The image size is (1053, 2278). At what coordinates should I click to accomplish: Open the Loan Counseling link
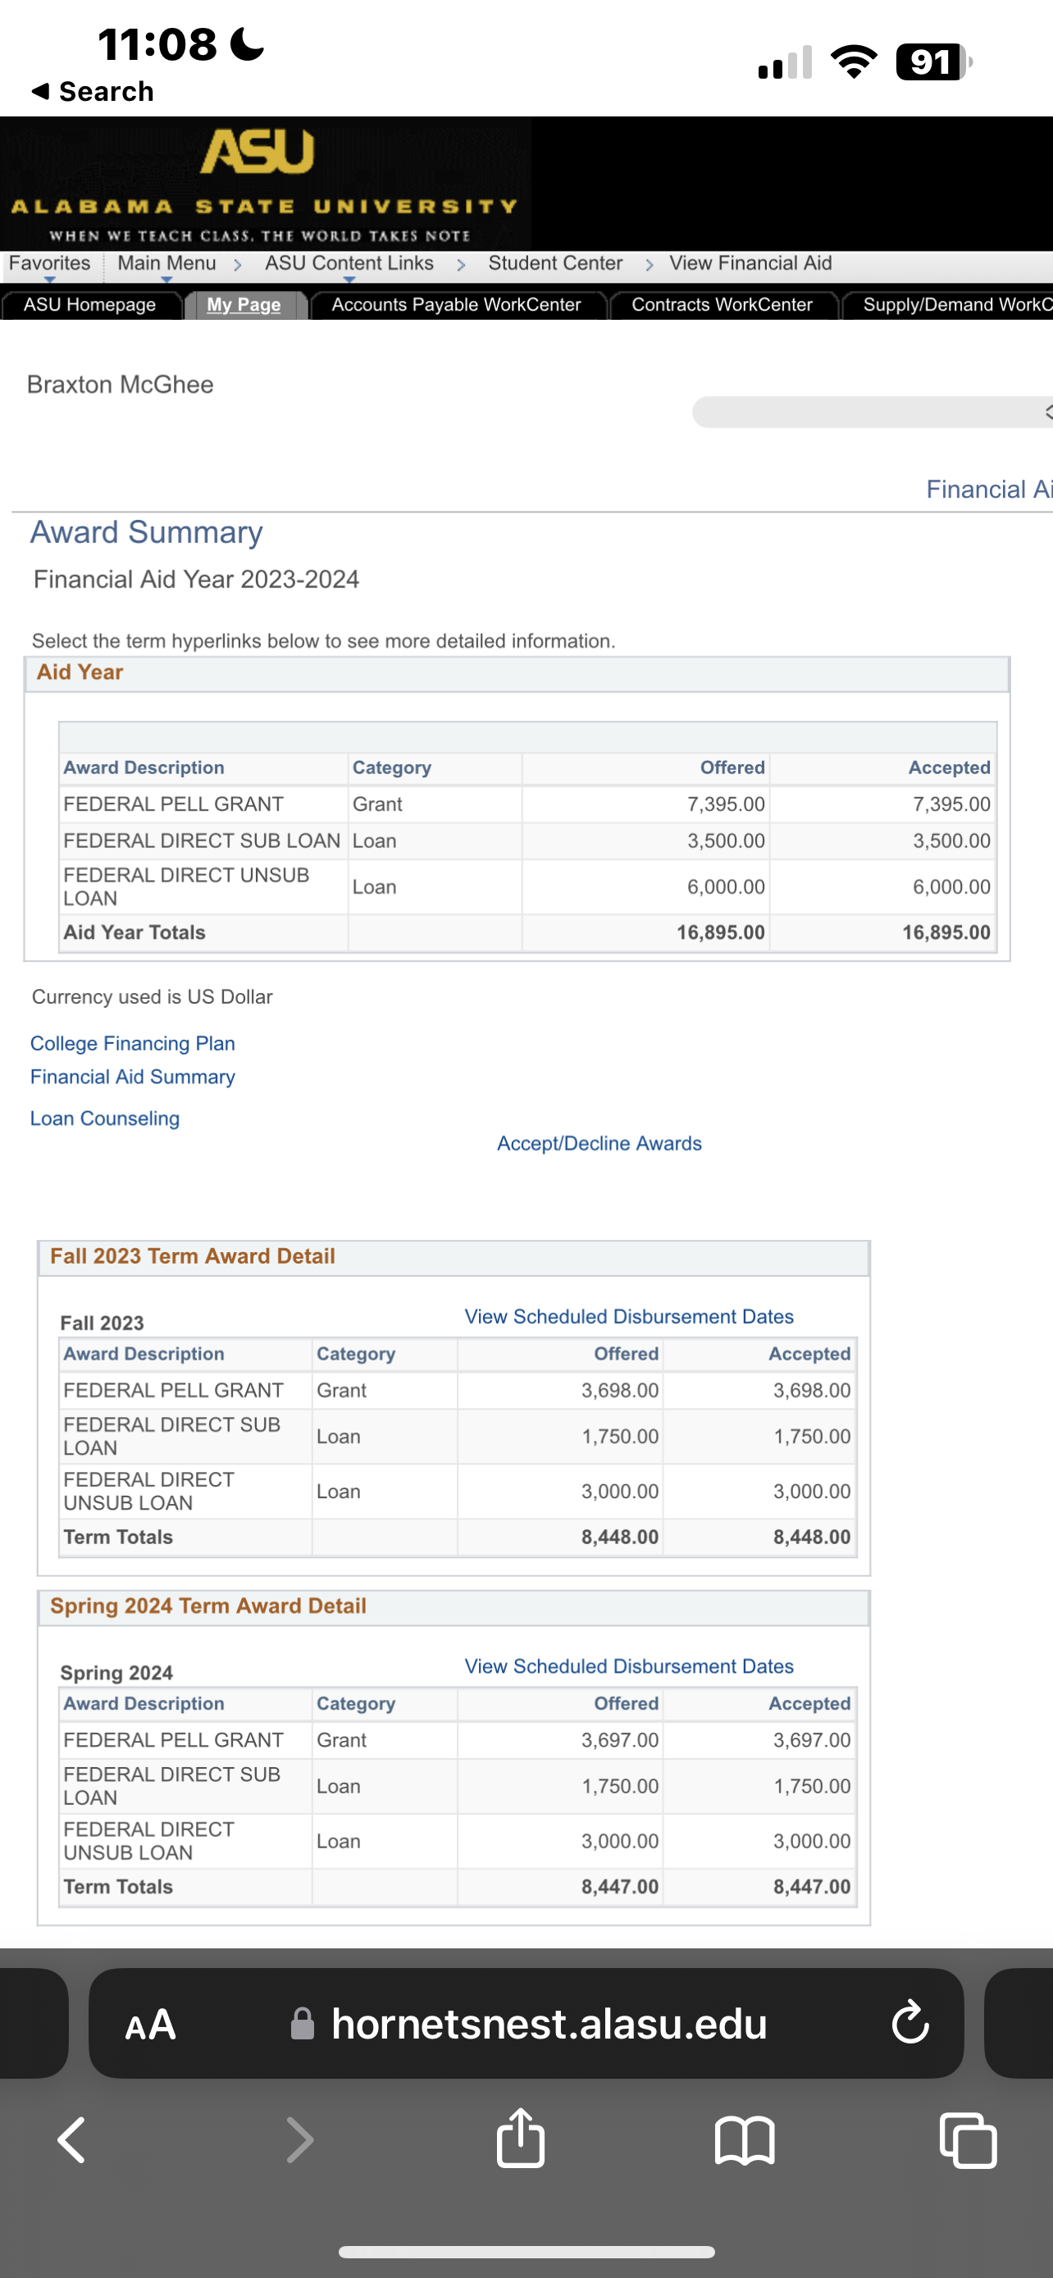[x=105, y=1118]
